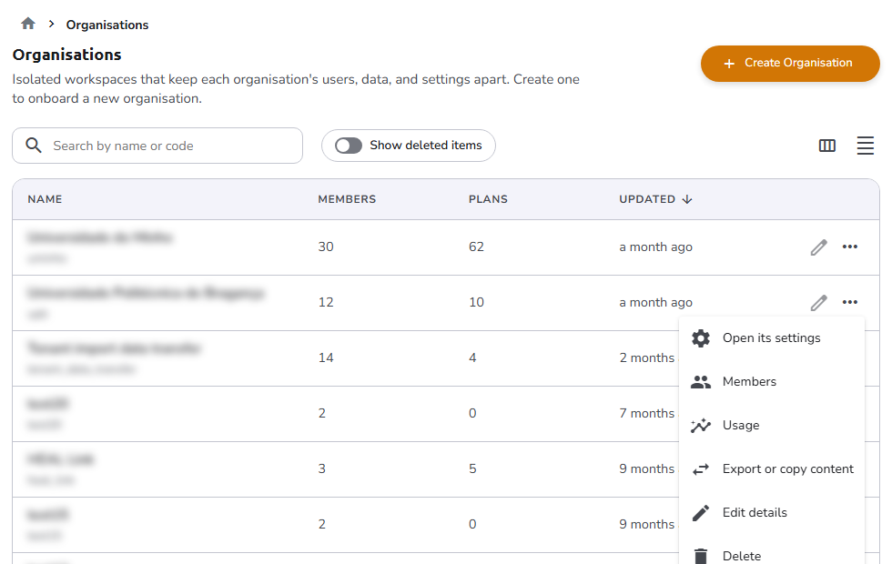Click the plans count 62

476,247
